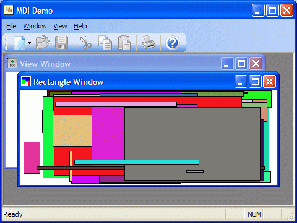Click the pink rectangle at left
Screen dimensions: 297x223
[32, 158]
